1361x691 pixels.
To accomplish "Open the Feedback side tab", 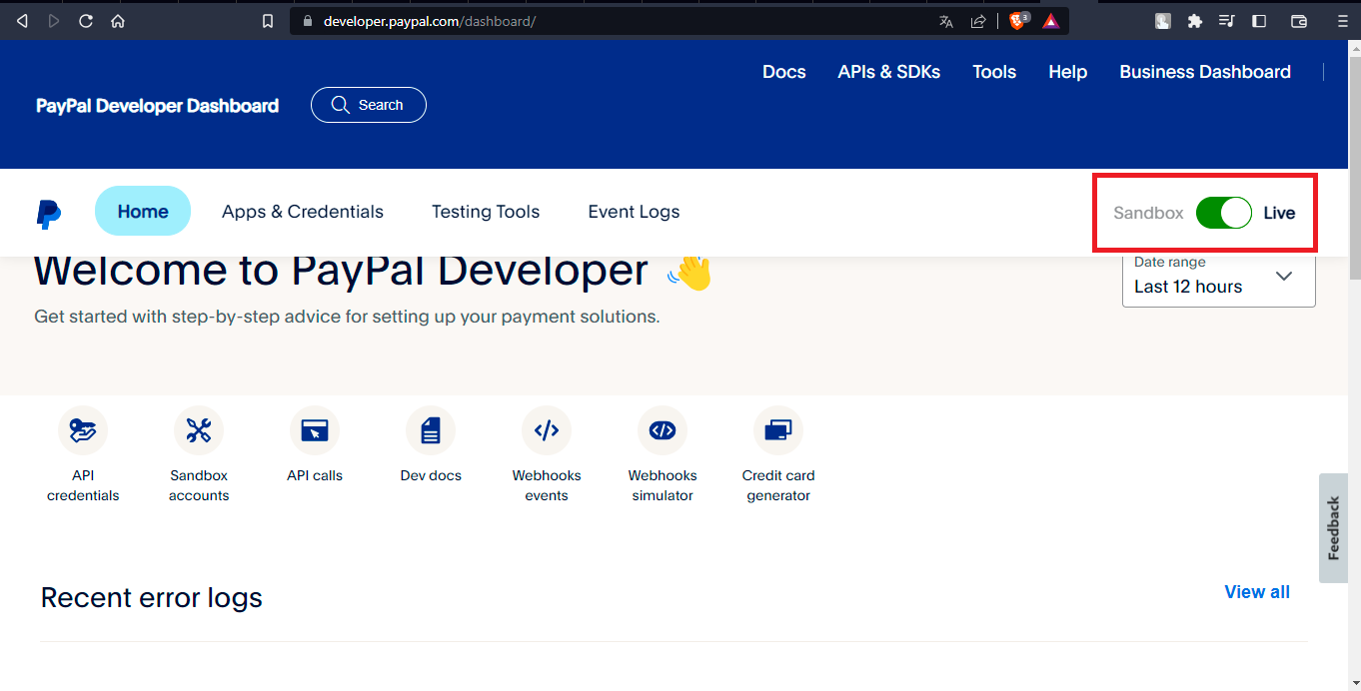I will pos(1333,527).
